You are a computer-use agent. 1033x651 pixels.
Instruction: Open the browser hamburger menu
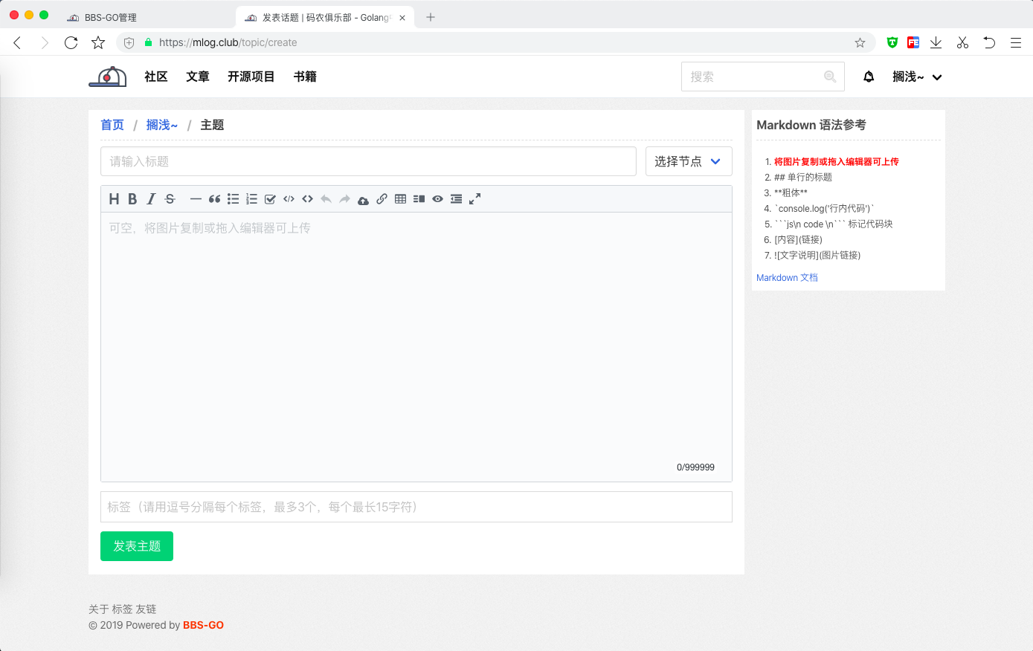click(1015, 42)
